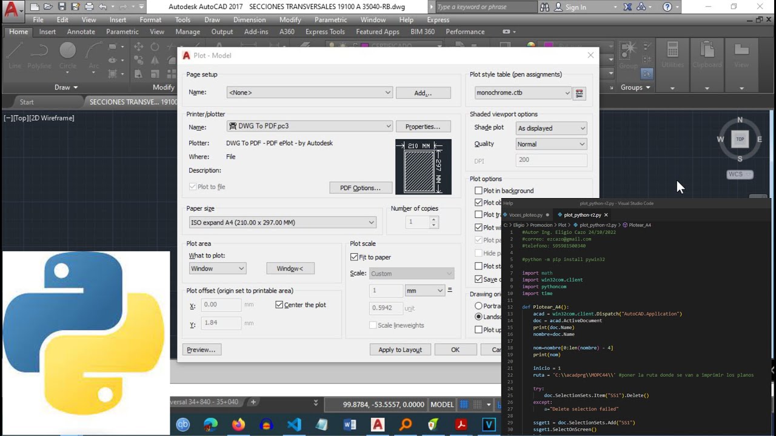Screen dimensions: 776x436
Task: Toggle the Plot stamp on checkbox
Action: [x=478, y=266]
